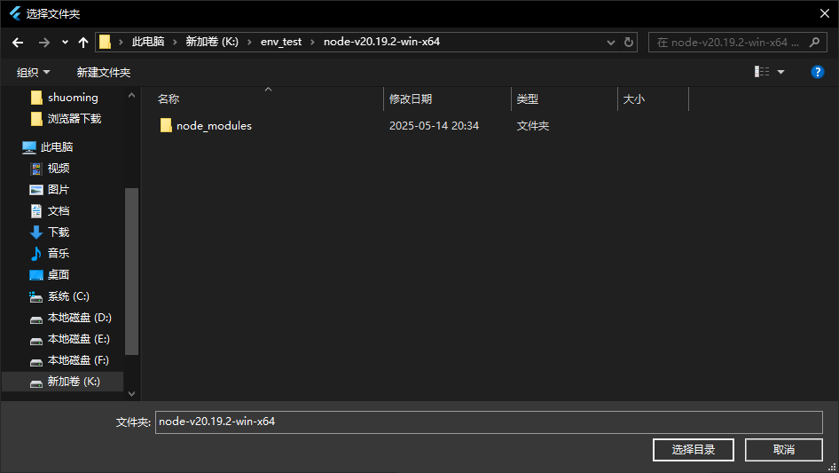The height and width of the screenshot is (473, 839).
Task: Click the navigation pane scrollbar thumb
Action: pos(131,271)
